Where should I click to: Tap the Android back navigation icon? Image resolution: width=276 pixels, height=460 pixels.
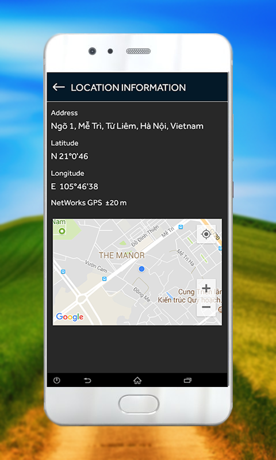(87, 381)
